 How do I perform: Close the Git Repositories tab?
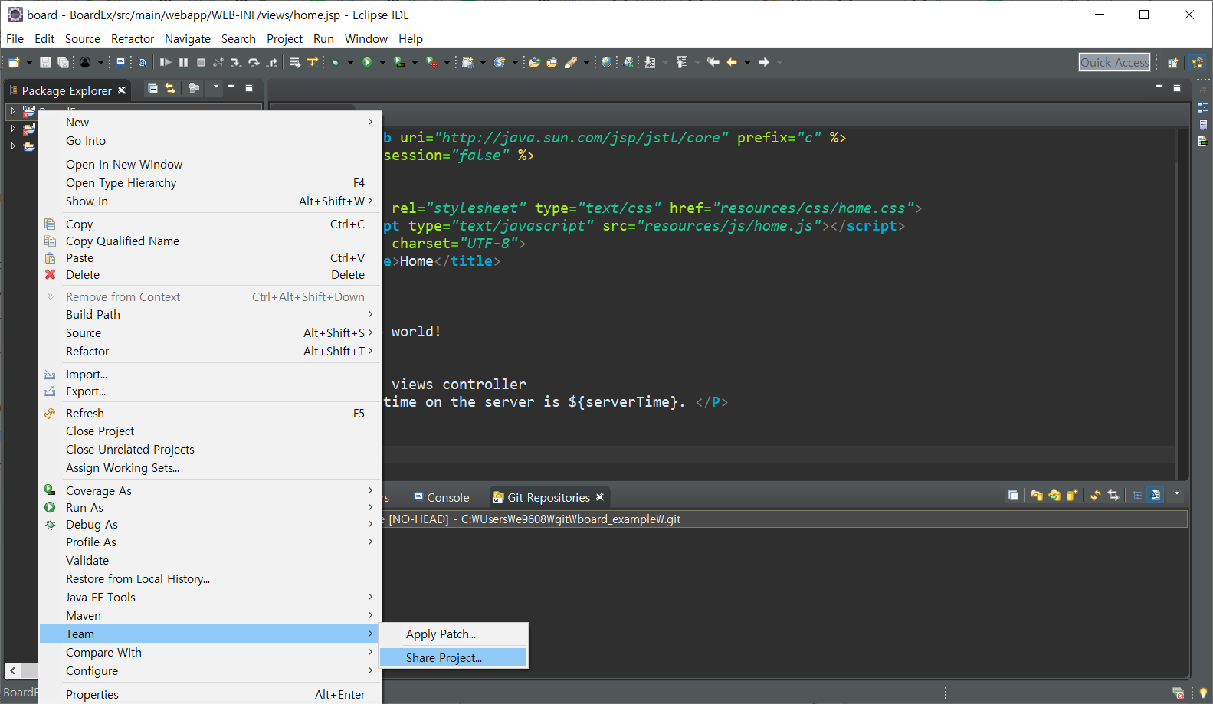(x=600, y=497)
